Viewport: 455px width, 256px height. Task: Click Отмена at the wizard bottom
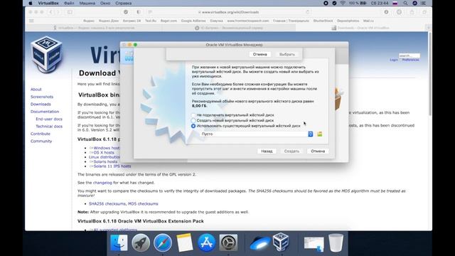coord(318,151)
